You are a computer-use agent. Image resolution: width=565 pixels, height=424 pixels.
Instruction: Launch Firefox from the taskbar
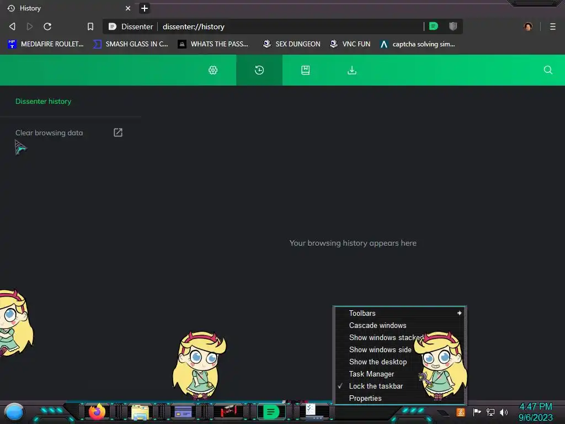pyautogui.click(x=97, y=412)
